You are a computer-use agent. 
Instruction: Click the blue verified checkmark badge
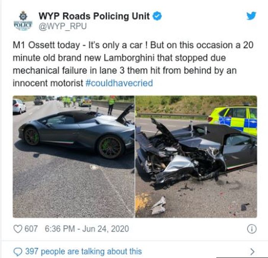[157, 16]
